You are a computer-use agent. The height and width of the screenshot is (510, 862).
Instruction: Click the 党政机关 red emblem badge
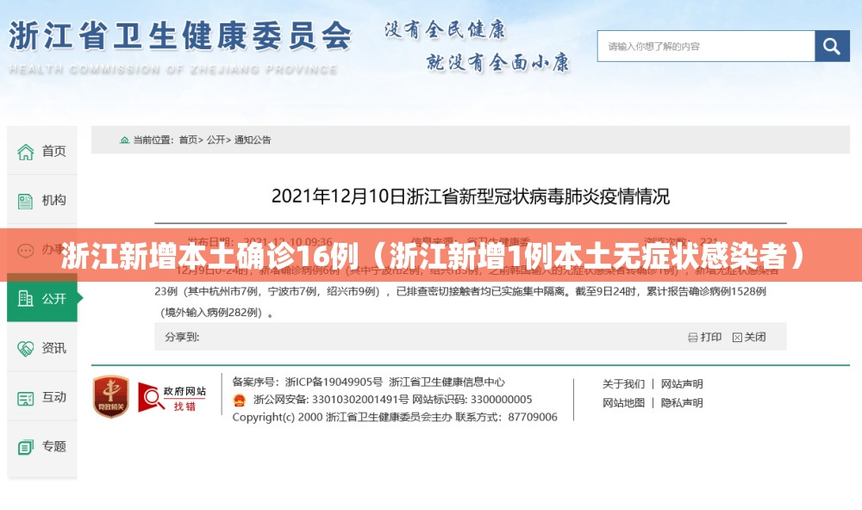pos(111,396)
